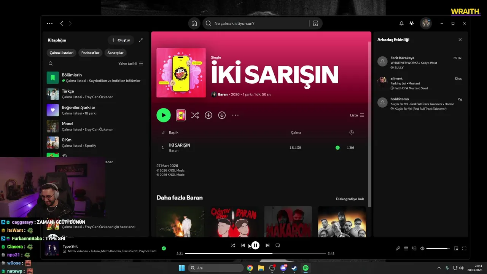Open the notifications bell
This screenshot has width=487, height=274.
pos(401,23)
